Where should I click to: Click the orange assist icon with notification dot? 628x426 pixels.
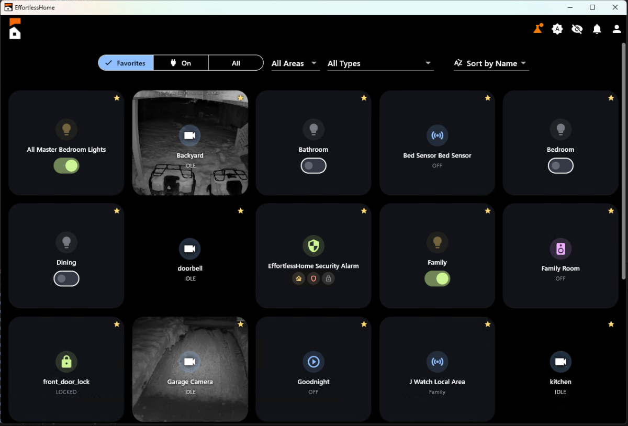(x=537, y=29)
